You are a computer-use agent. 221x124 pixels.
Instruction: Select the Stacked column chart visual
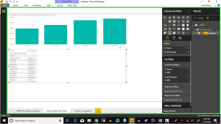pyautogui.click(x=170, y=17)
